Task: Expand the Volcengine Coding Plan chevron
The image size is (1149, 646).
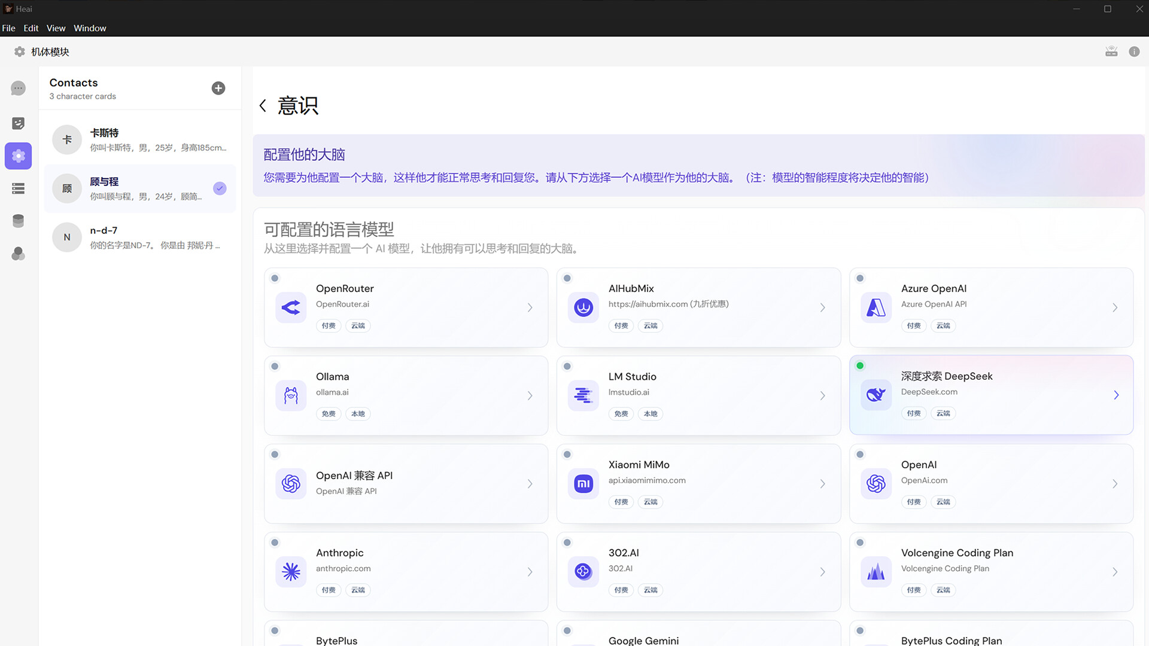Action: click(x=1115, y=572)
